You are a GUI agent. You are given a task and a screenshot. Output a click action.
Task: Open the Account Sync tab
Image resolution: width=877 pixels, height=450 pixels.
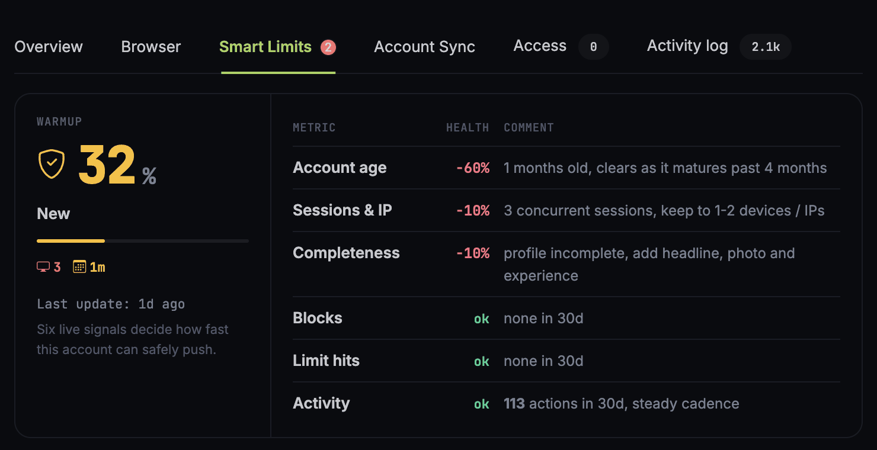[x=424, y=47]
